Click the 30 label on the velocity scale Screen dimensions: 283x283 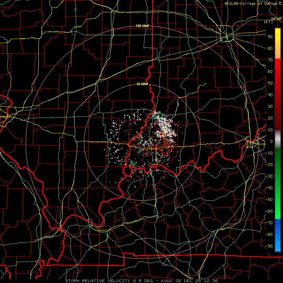click(270, 107)
